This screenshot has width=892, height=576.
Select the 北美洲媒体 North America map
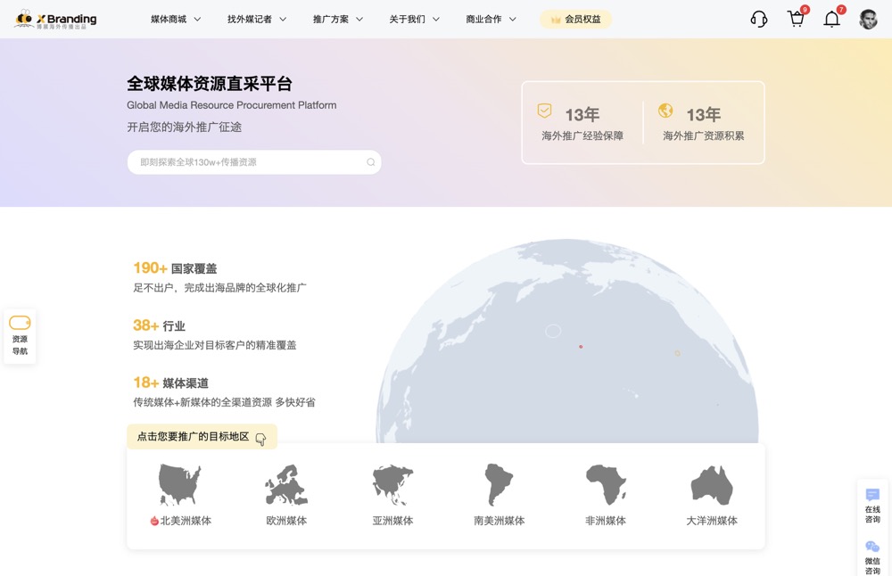point(179,484)
